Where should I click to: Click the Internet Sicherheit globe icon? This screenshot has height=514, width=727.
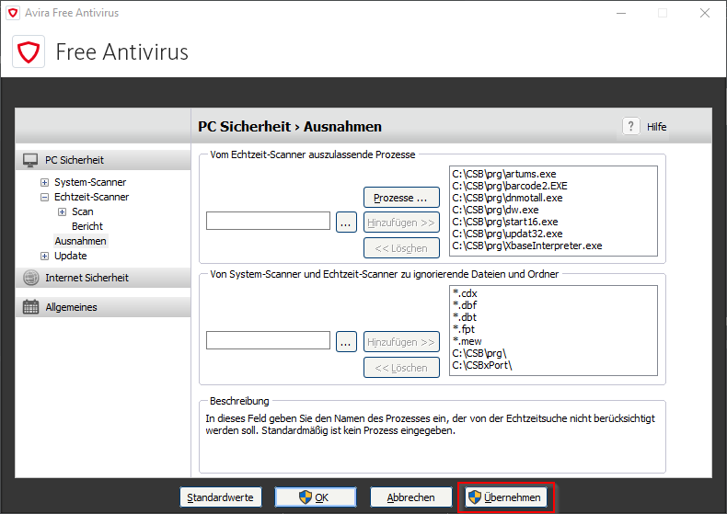[31, 278]
